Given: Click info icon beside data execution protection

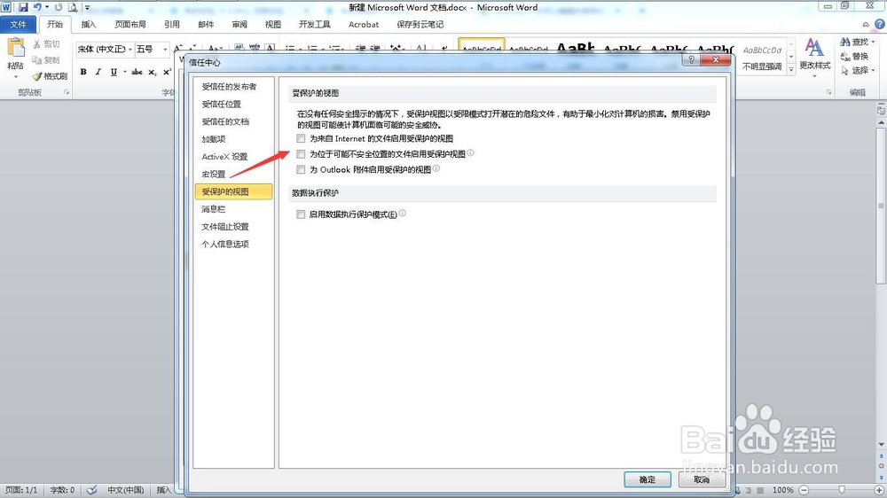Looking at the screenshot, I should [402, 213].
